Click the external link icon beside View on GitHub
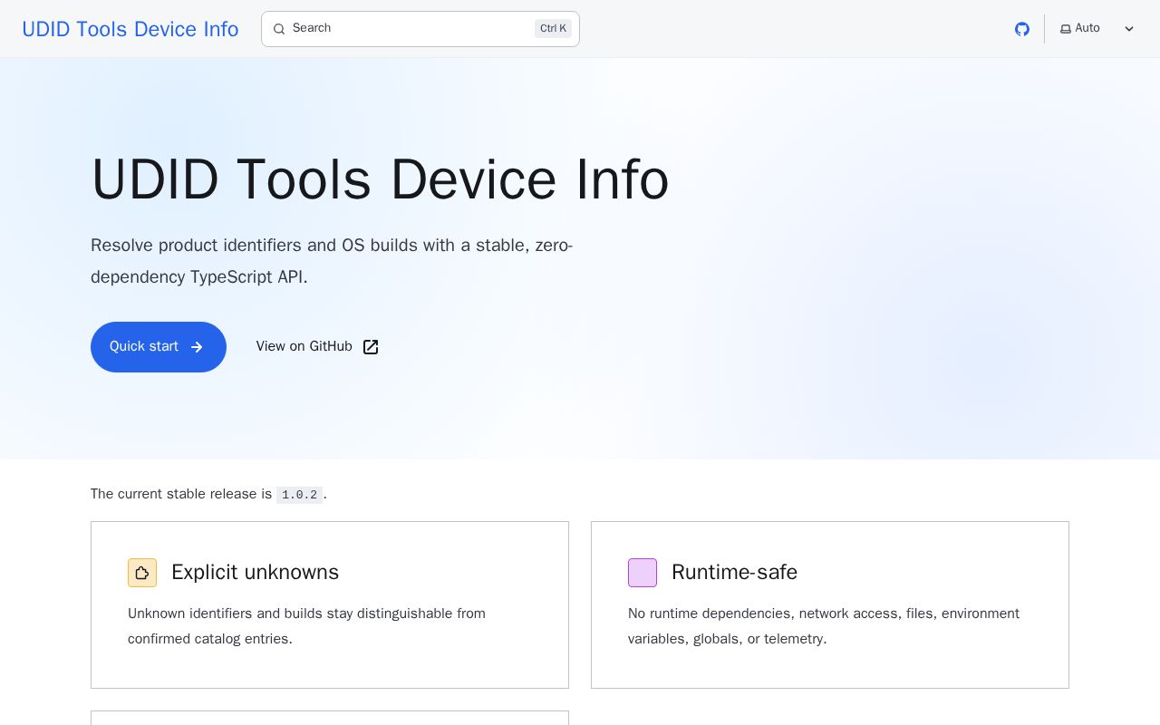Screen dimensions: 1160x725 pos(371,347)
